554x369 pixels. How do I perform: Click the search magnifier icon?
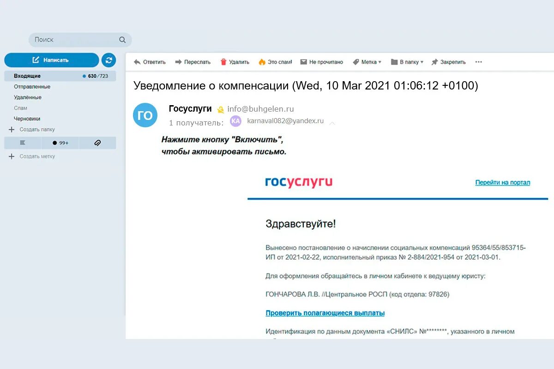click(x=122, y=40)
